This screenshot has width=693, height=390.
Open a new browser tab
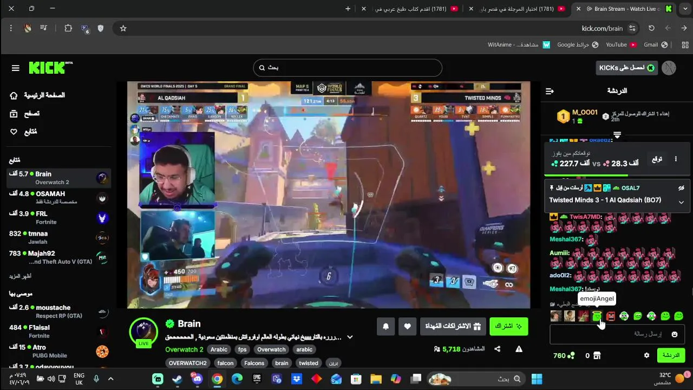pyautogui.click(x=348, y=9)
